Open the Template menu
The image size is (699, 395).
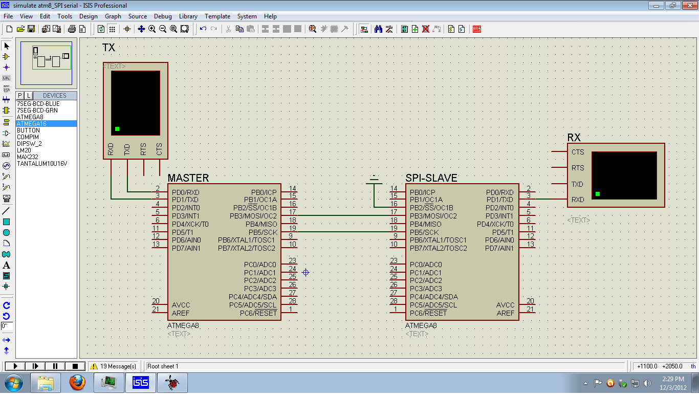pos(217,16)
